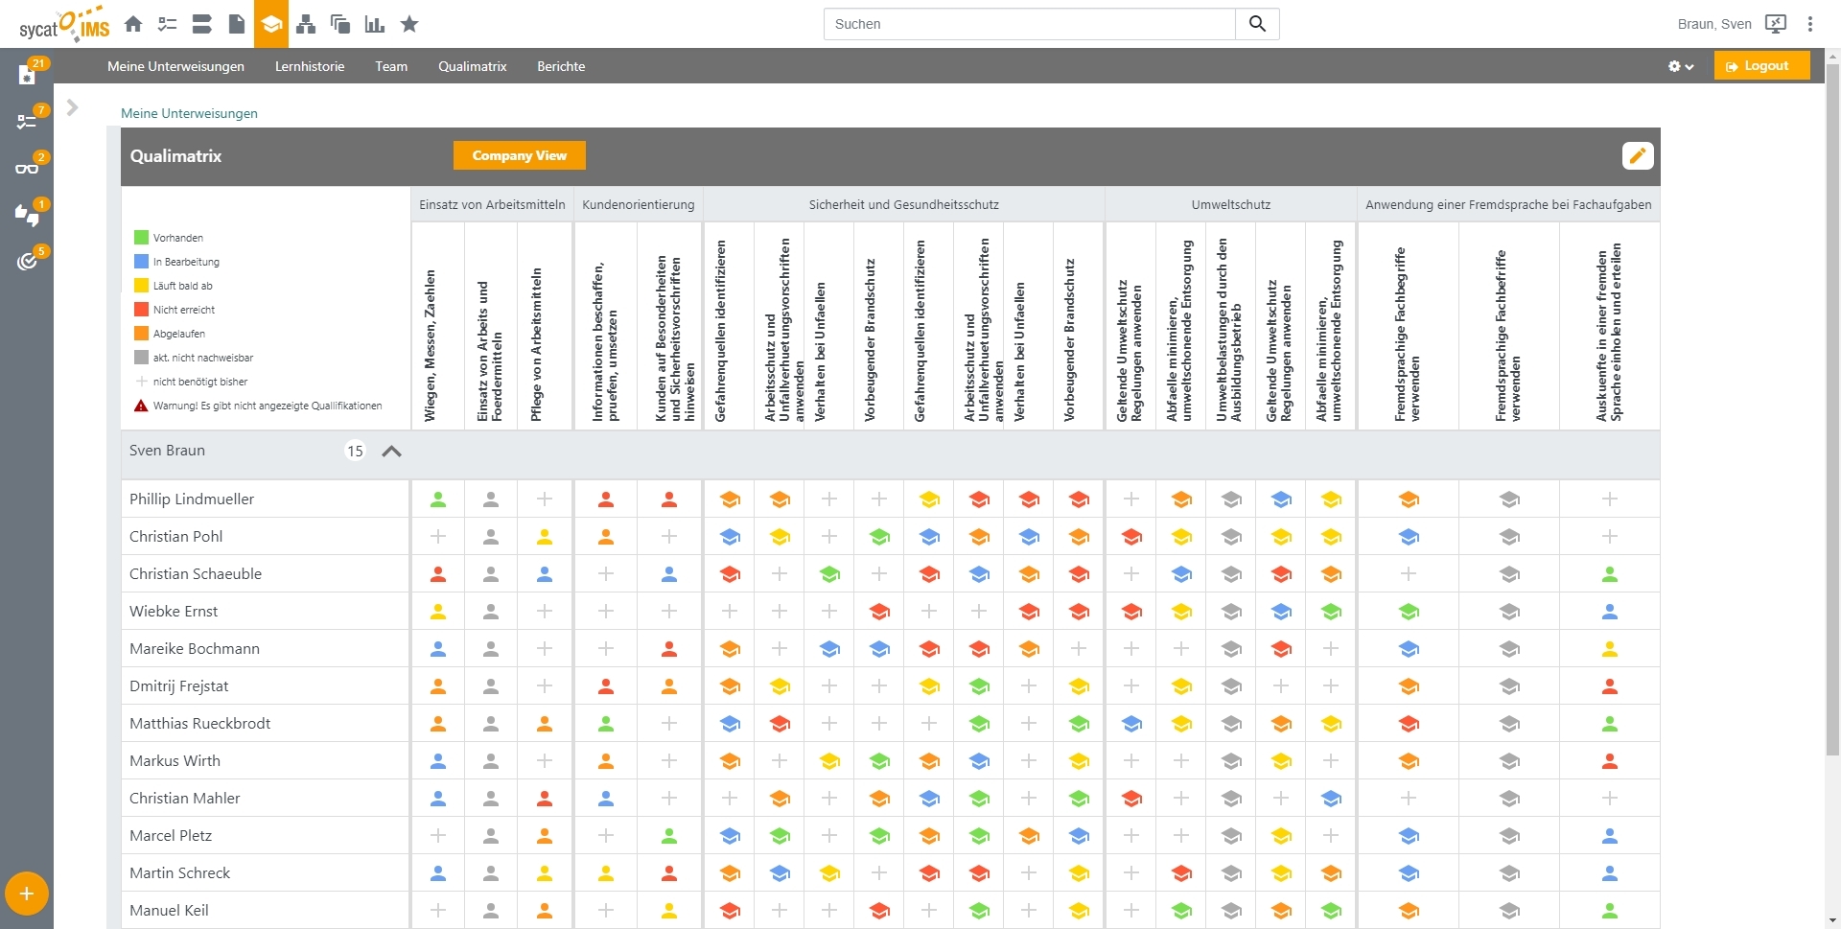This screenshot has height=929, width=1841.
Task: Open the stacked copies icon in toolbar
Action: click(x=340, y=24)
